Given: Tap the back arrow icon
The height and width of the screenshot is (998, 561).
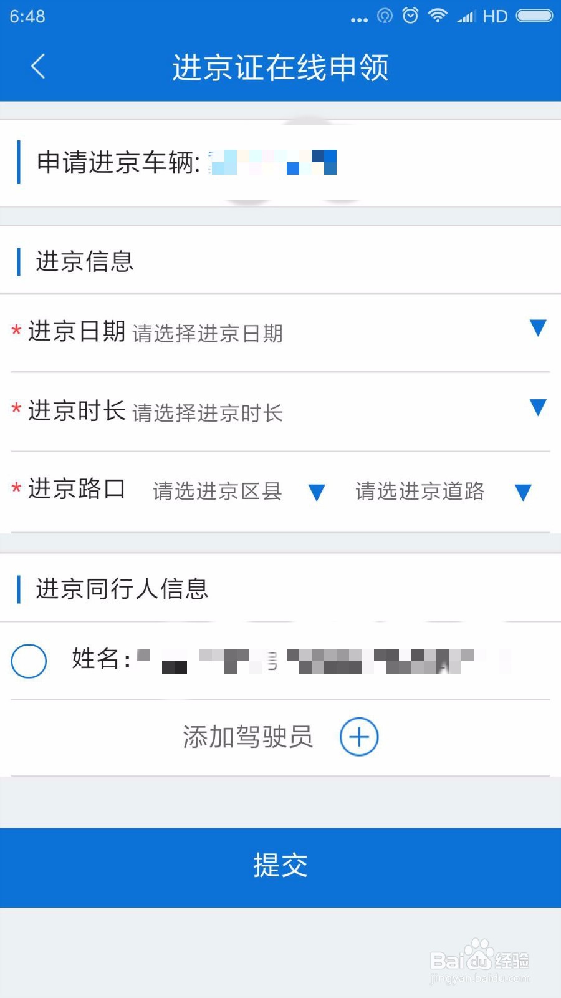Looking at the screenshot, I should [38, 66].
